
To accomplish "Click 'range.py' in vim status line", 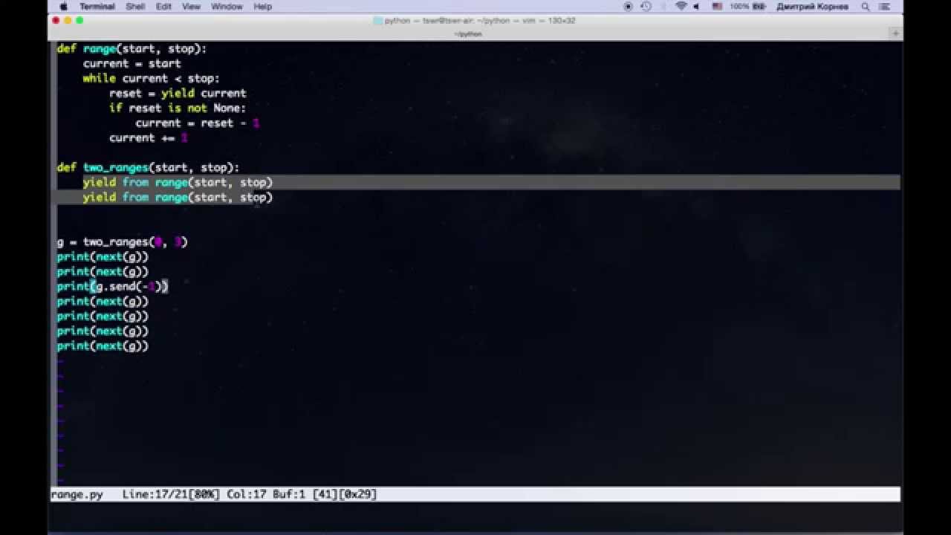I will tap(77, 494).
